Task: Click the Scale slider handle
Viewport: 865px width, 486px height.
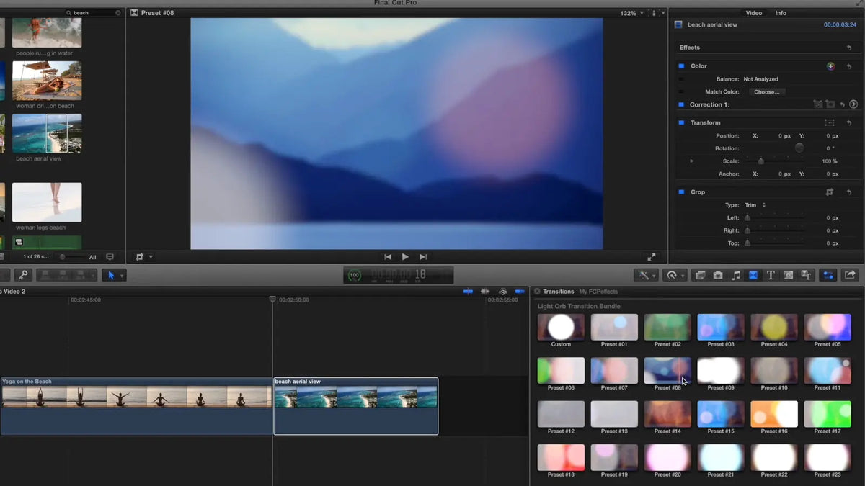Action: tap(760, 161)
